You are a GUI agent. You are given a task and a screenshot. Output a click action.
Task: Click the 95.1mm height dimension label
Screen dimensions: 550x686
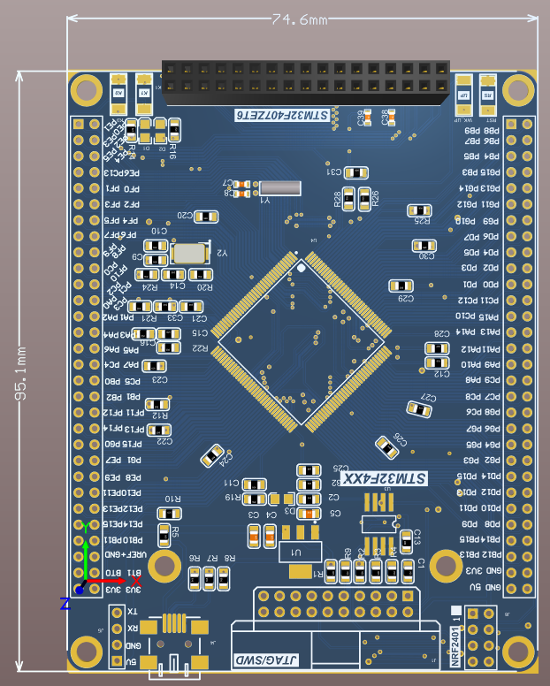(20, 373)
